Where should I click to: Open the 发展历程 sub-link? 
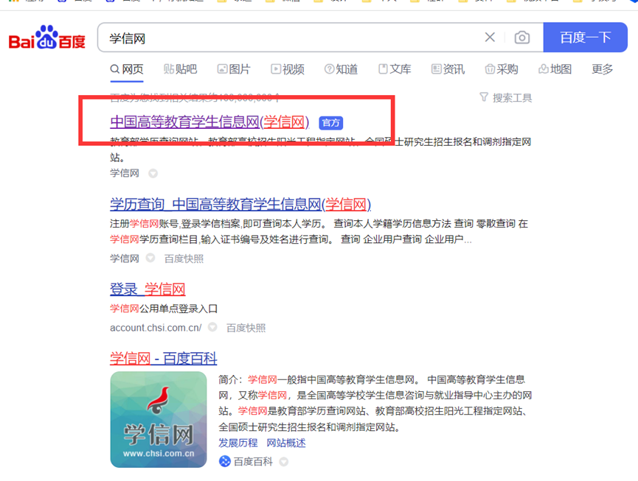click(x=238, y=443)
